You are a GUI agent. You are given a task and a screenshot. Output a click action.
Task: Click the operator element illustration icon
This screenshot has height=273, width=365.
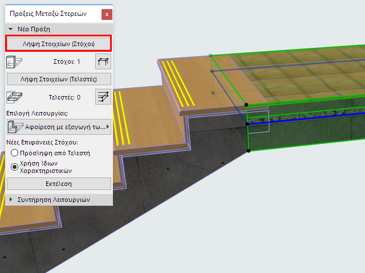[x=14, y=97]
